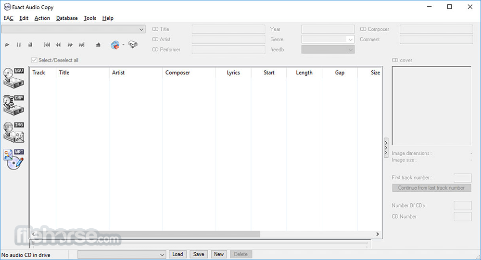Click the Year input field

[x=328, y=29]
